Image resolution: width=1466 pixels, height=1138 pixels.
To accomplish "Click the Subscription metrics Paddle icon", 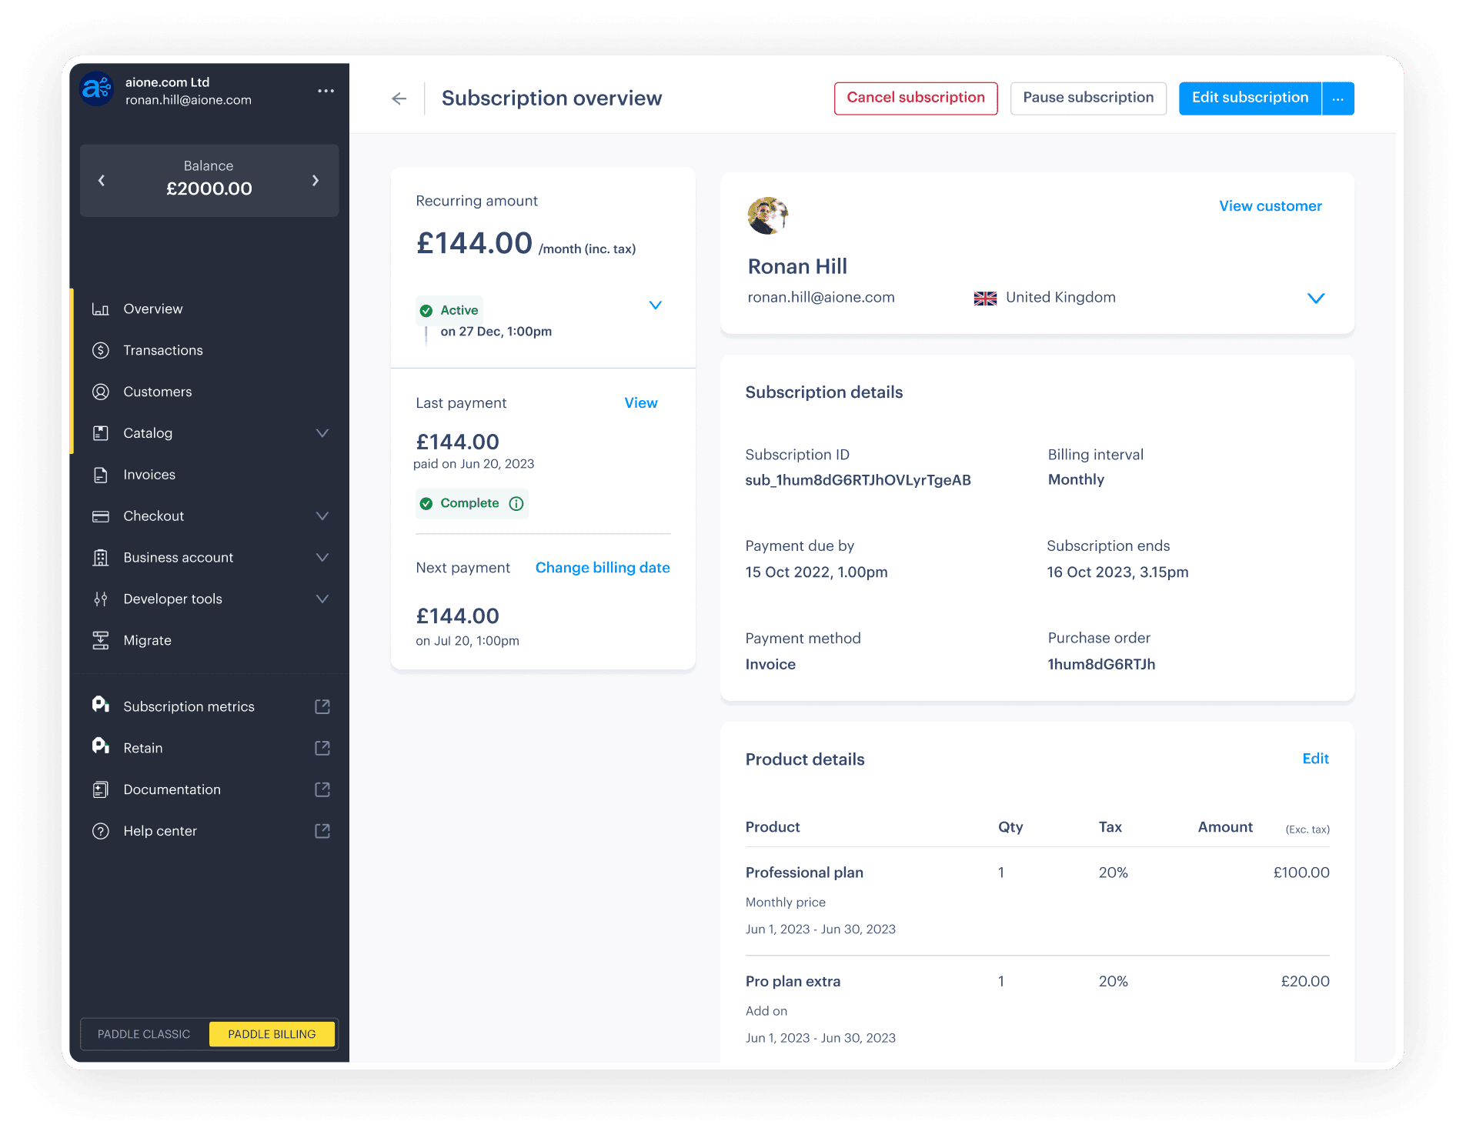I will pyautogui.click(x=100, y=705).
